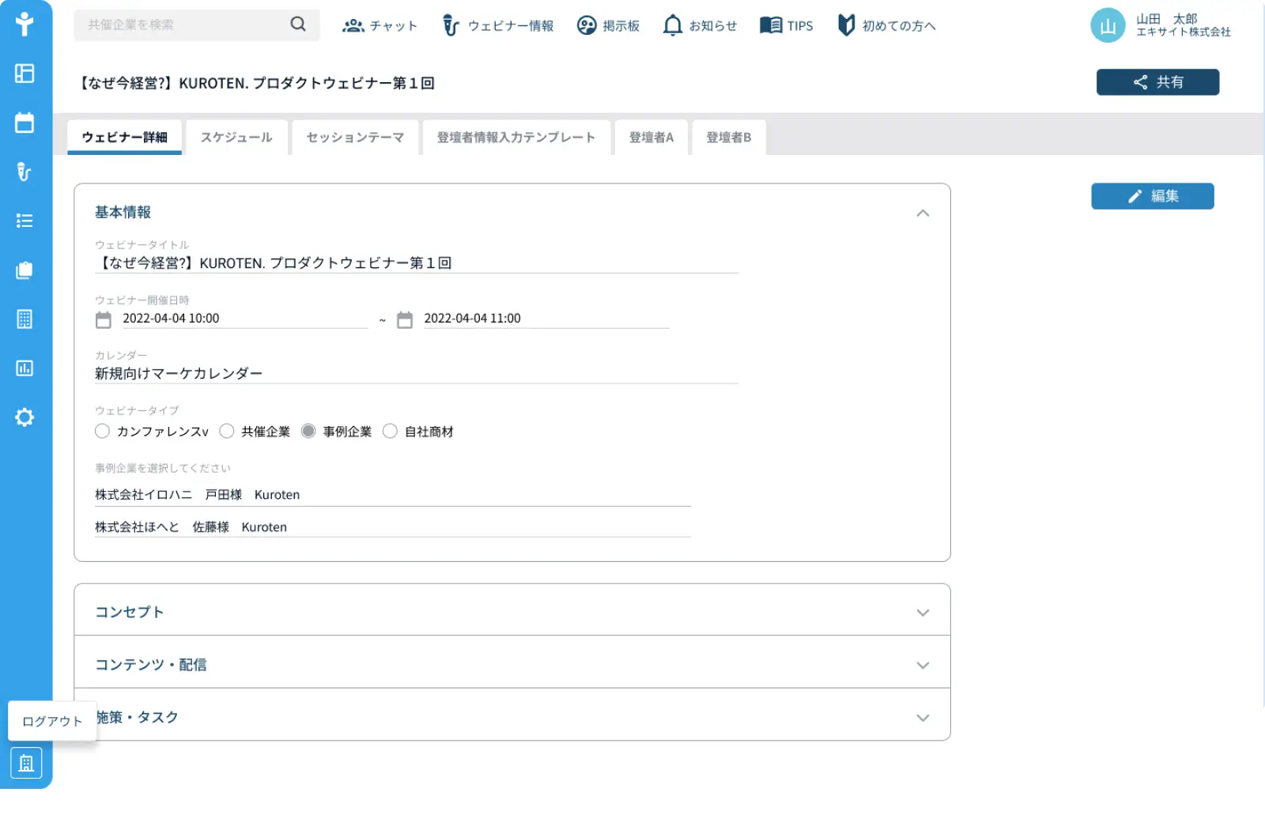This screenshot has width=1265, height=830.
Task: Click the 編集 edit button
Action: click(x=1153, y=196)
